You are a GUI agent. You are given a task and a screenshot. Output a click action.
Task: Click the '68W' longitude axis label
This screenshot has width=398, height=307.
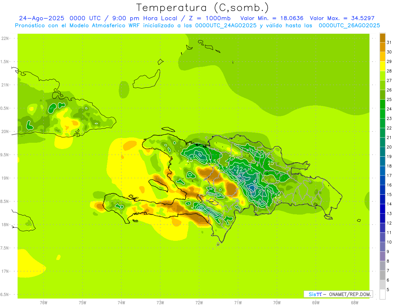(355, 303)
